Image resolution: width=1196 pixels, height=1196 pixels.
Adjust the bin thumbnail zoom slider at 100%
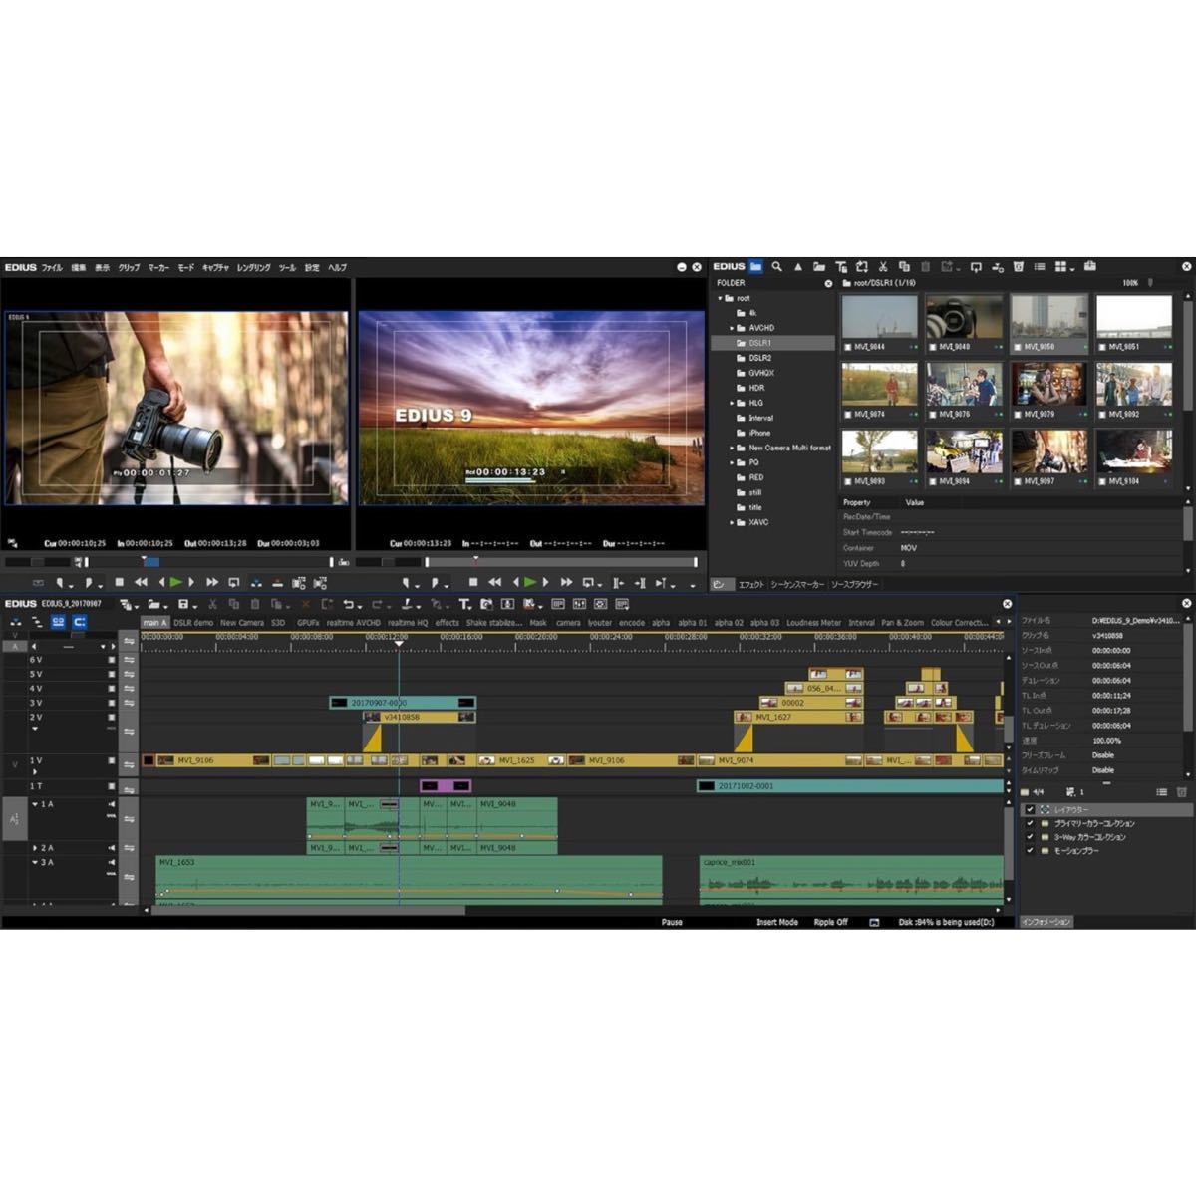click(1150, 283)
